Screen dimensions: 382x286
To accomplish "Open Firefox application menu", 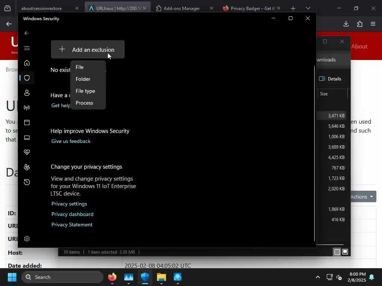I will pos(373,24).
